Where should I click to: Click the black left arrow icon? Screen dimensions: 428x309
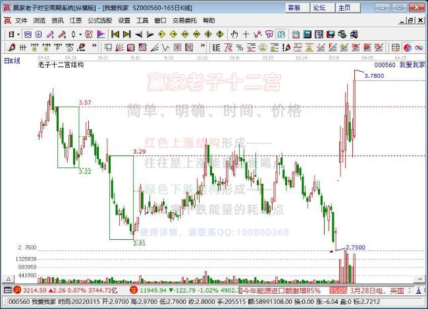[x=139, y=34]
